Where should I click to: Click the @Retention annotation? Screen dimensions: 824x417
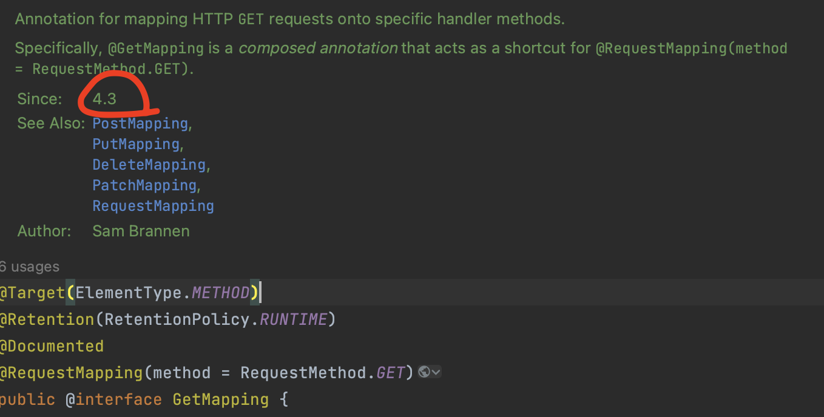[x=46, y=319]
